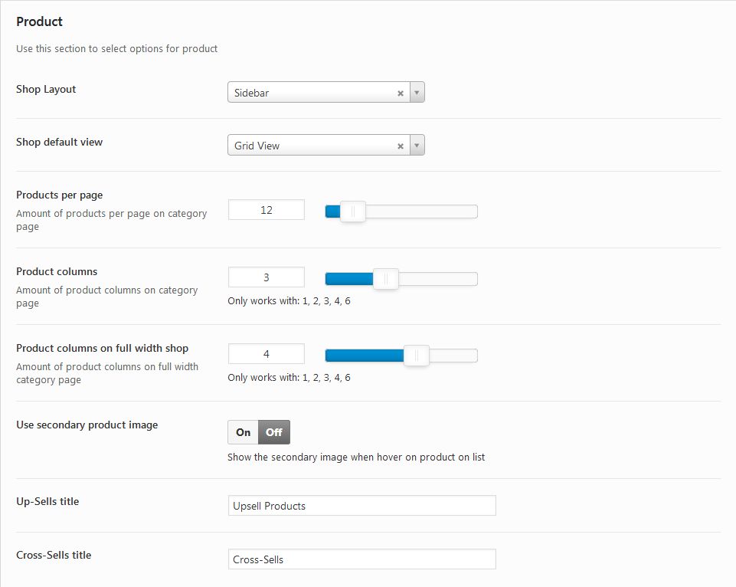The width and height of the screenshot is (736, 587).
Task: Click the Products per page slider track
Action: (401, 212)
